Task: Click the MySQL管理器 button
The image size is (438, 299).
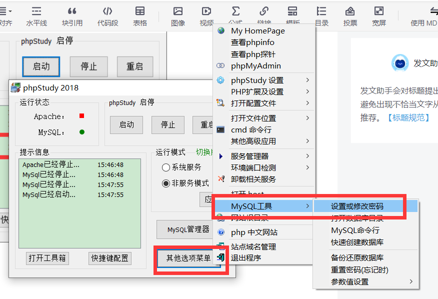Action: [x=185, y=229]
